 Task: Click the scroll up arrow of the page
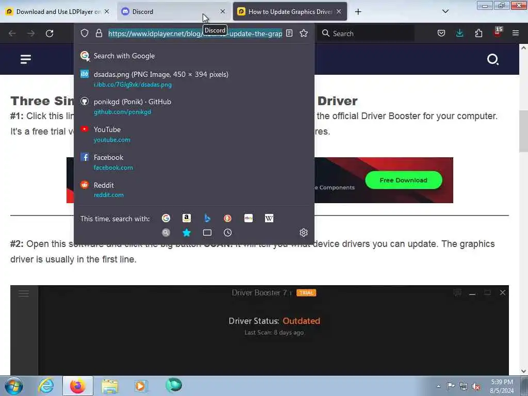[x=523, y=48]
